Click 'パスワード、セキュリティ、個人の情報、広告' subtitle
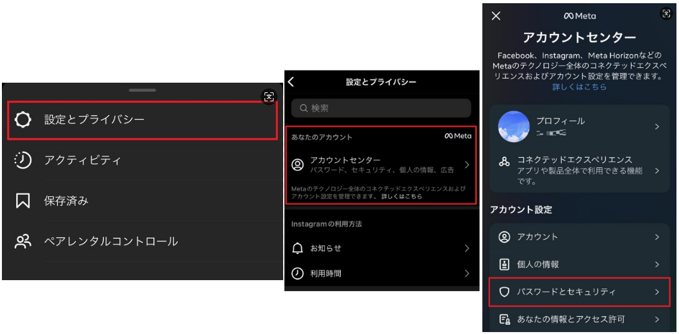The image size is (679, 334). [x=382, y=171]
